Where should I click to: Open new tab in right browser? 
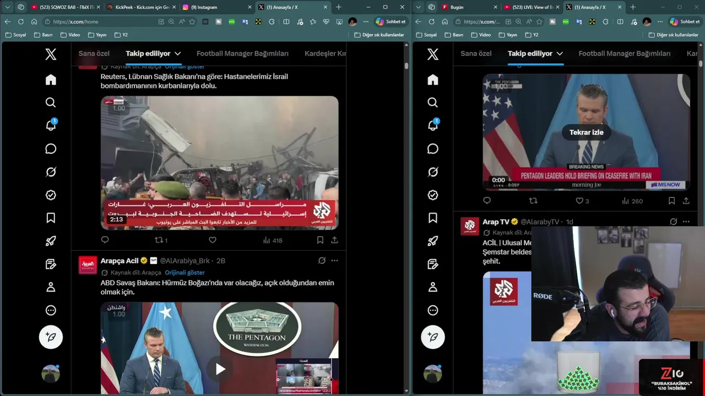tap(633, 7)
